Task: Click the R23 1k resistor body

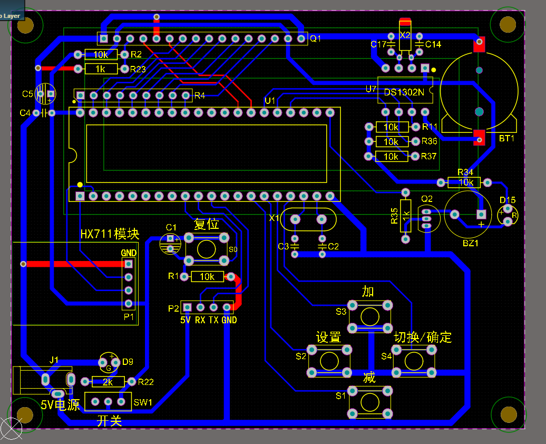Action: [x=101, y=69]
